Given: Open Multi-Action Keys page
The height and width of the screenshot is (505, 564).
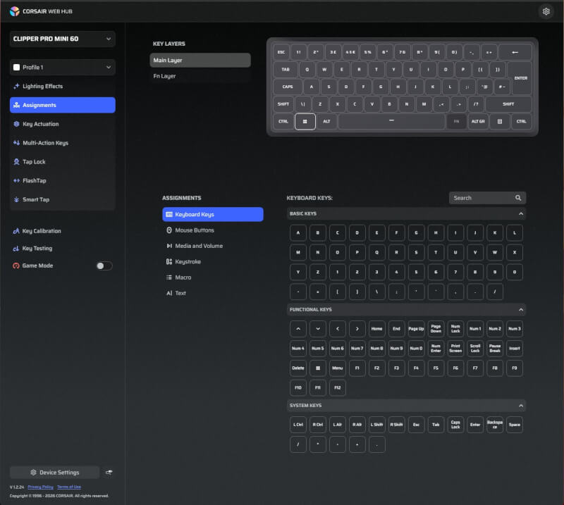Looking at the screenshot, I should point(63,143).
